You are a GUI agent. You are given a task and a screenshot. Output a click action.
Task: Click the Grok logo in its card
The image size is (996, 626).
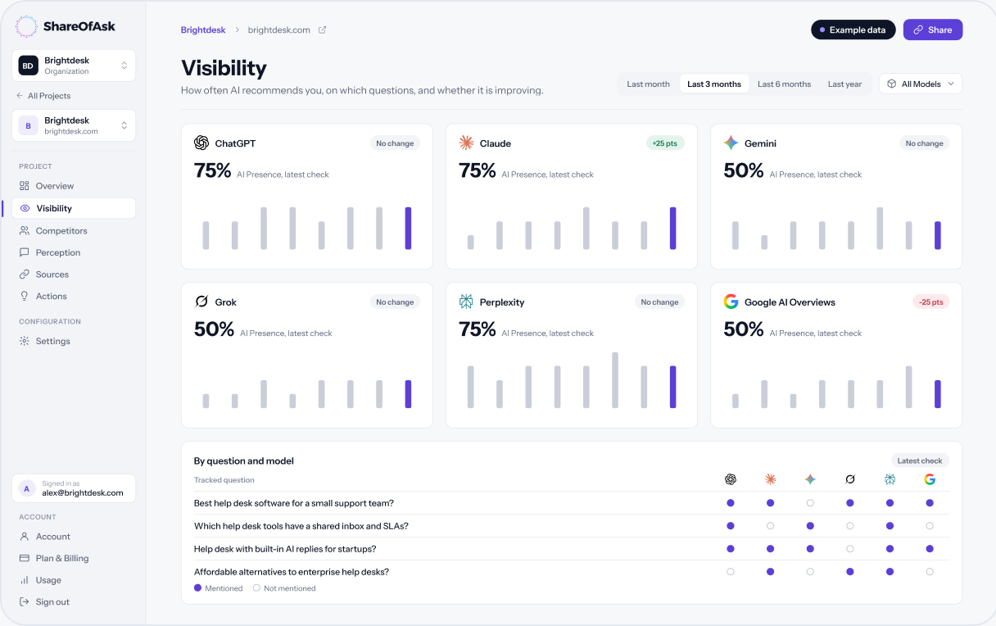[x=201, y=302]
